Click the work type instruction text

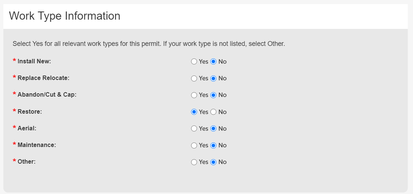tap(148, 44)
